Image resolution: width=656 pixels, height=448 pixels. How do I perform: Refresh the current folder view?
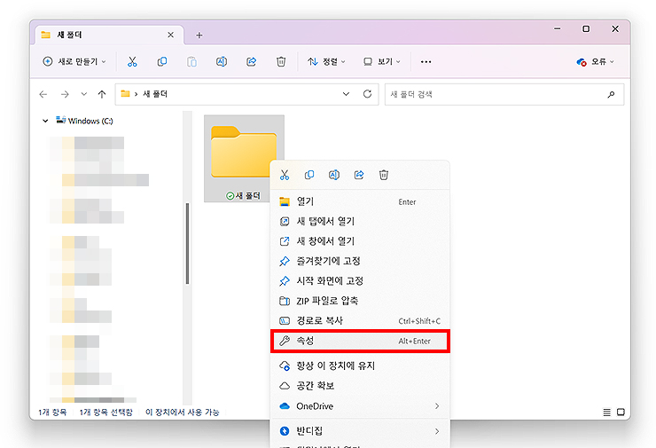(x=367, y=94)
